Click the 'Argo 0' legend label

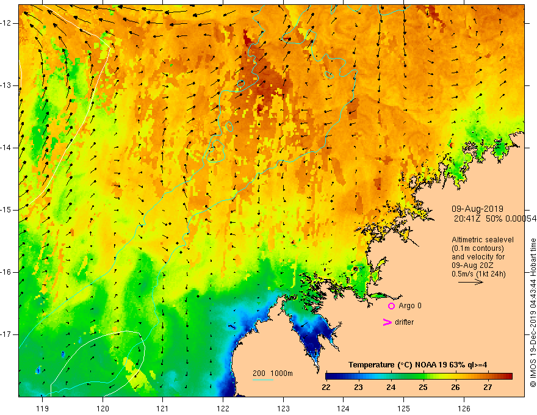pyautogui.click(x=410, y=306)
